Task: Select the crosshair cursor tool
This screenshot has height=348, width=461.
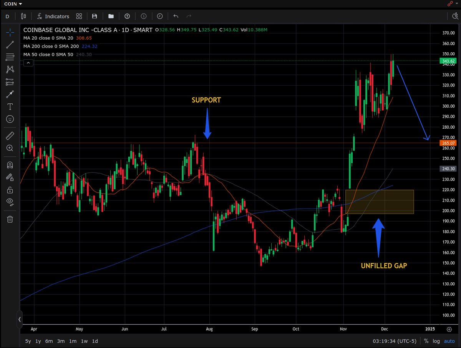Action: click(x=10, y=32)
